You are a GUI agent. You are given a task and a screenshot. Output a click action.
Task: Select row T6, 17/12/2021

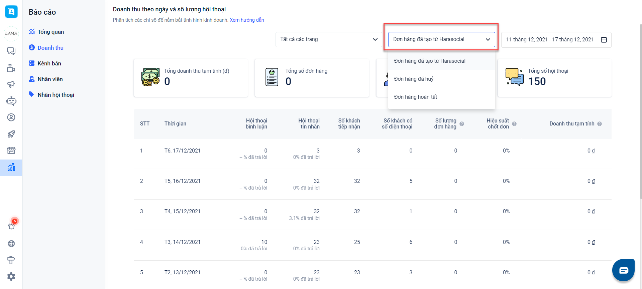(x=373, y=154)
